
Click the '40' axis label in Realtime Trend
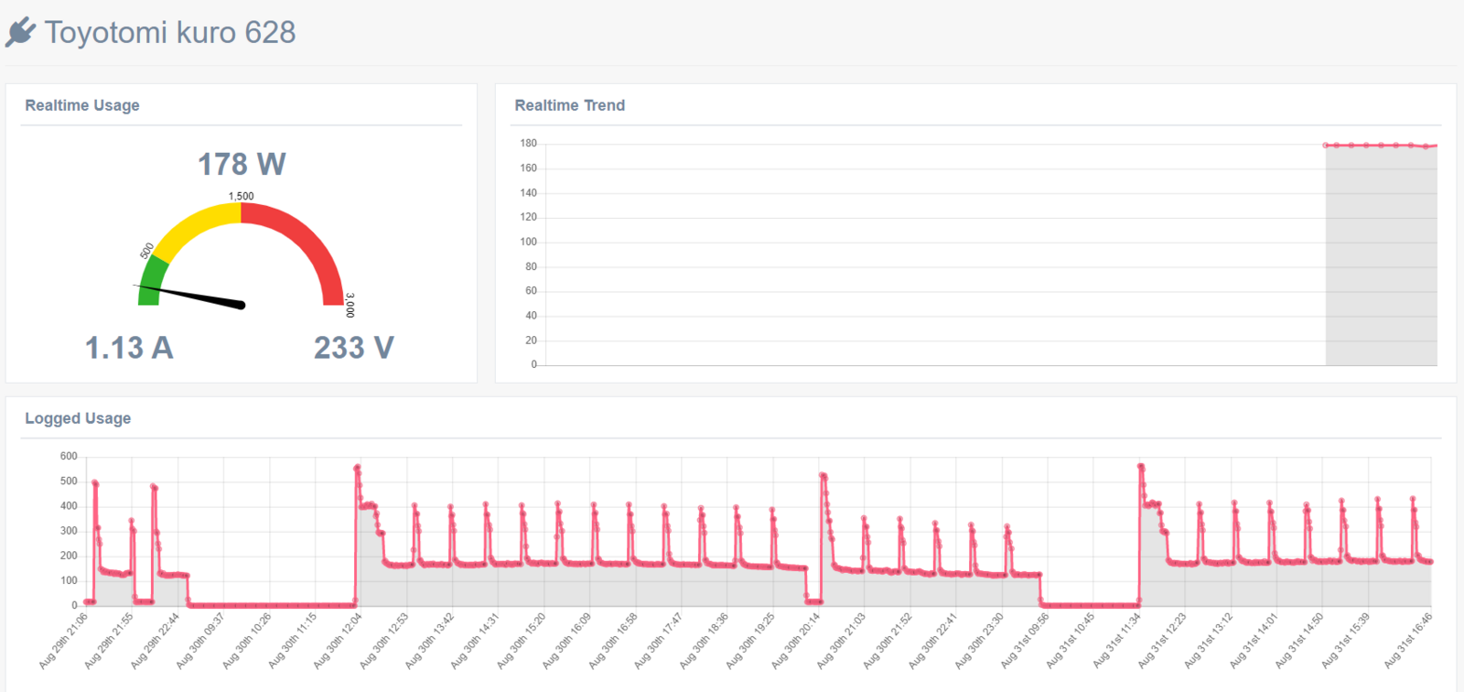(532, 316)
